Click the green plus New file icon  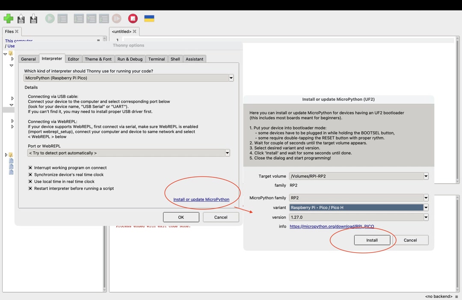click(x=8, y=18)
